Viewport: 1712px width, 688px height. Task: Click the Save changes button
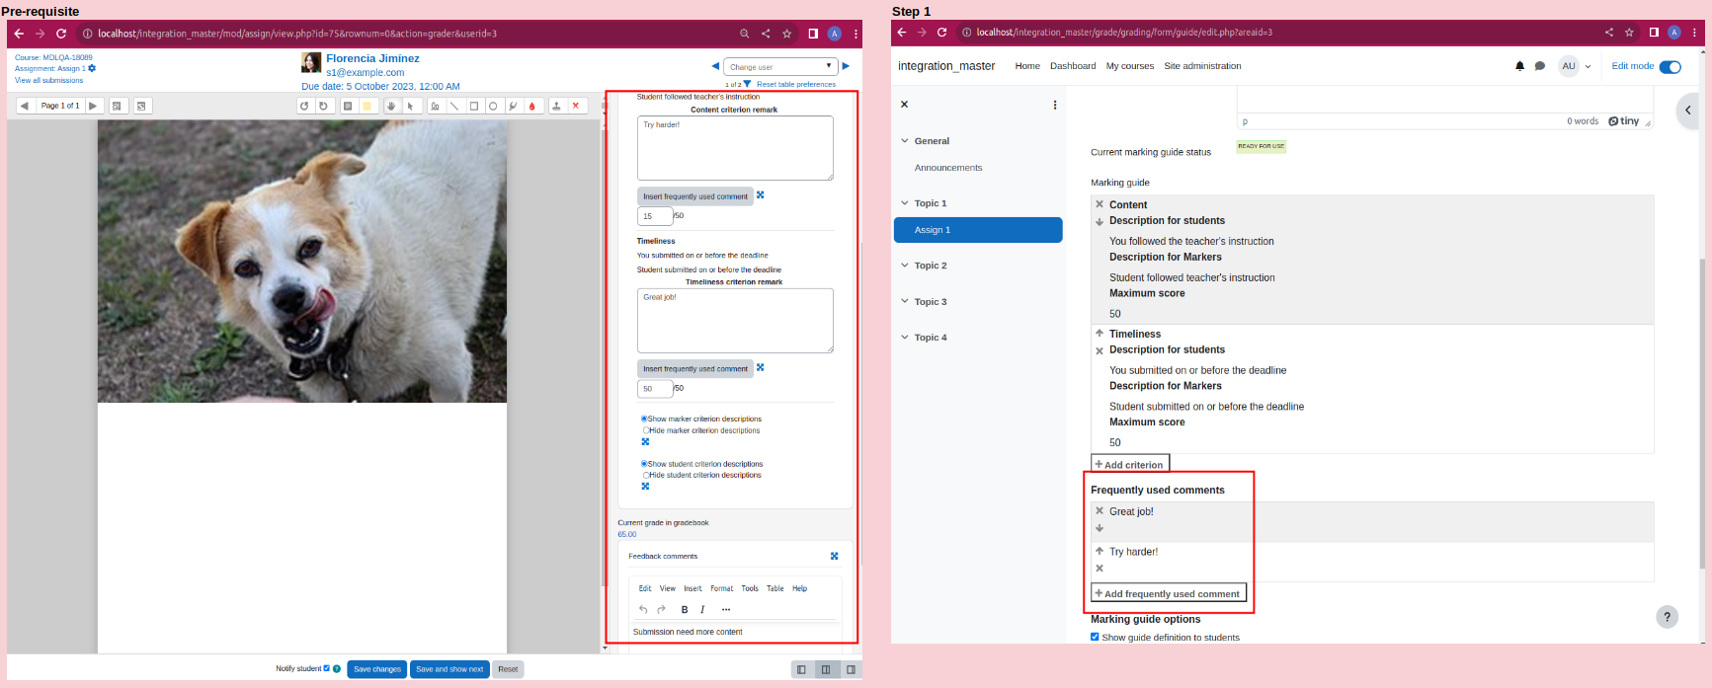[377, 669]
